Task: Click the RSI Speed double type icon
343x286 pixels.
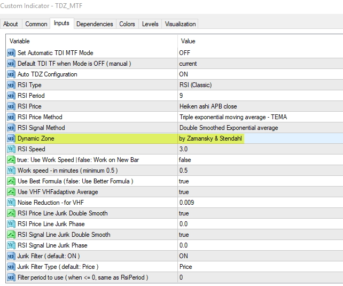Action: 11,149
